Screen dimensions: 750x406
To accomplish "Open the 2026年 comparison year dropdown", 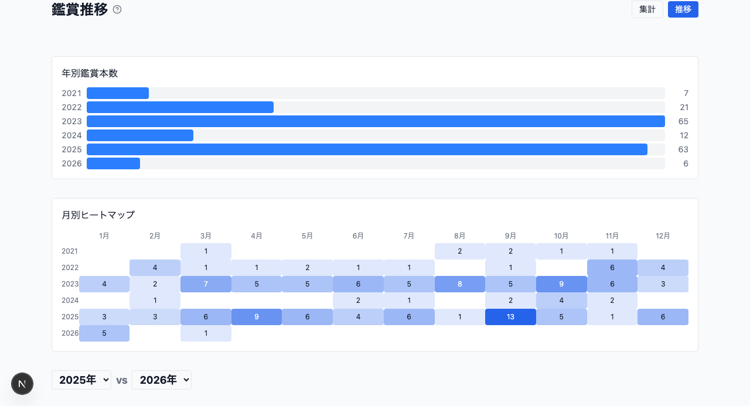I will 162,380.
